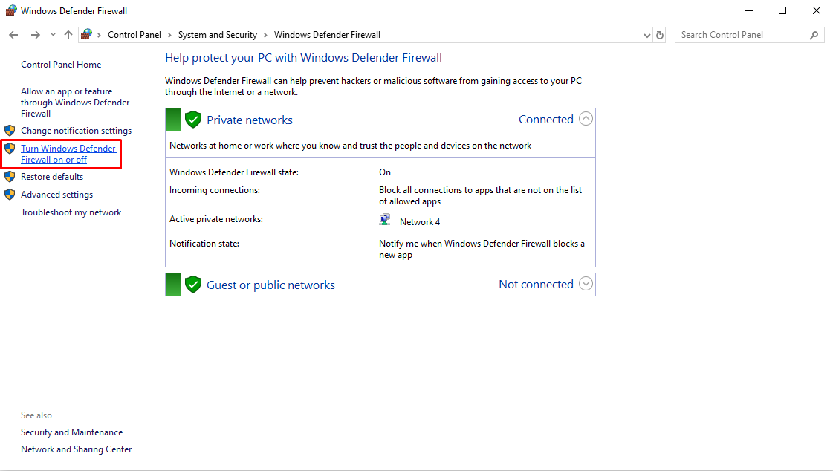
Task: Click the Network 4 icon
Action: pyautogui.click(x=385, y=220)
